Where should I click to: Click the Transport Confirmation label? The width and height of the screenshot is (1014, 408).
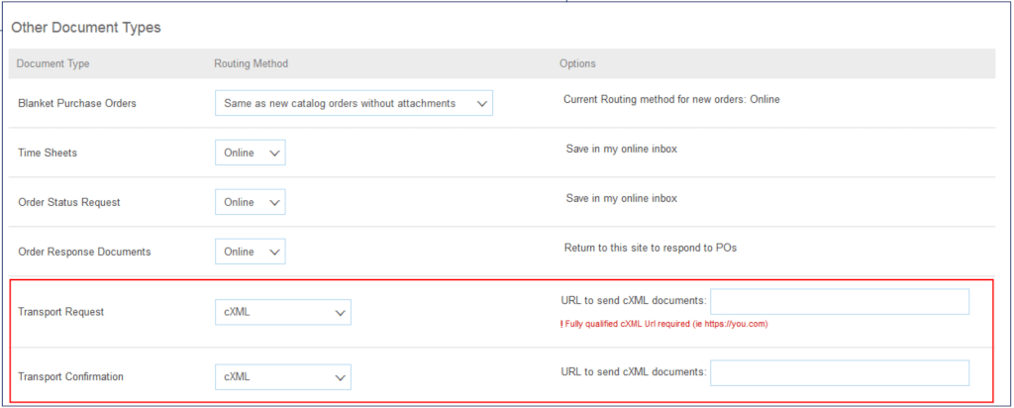[x=70, y=376]
